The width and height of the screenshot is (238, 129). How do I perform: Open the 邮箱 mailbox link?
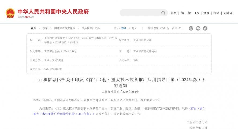pos(216,13)
